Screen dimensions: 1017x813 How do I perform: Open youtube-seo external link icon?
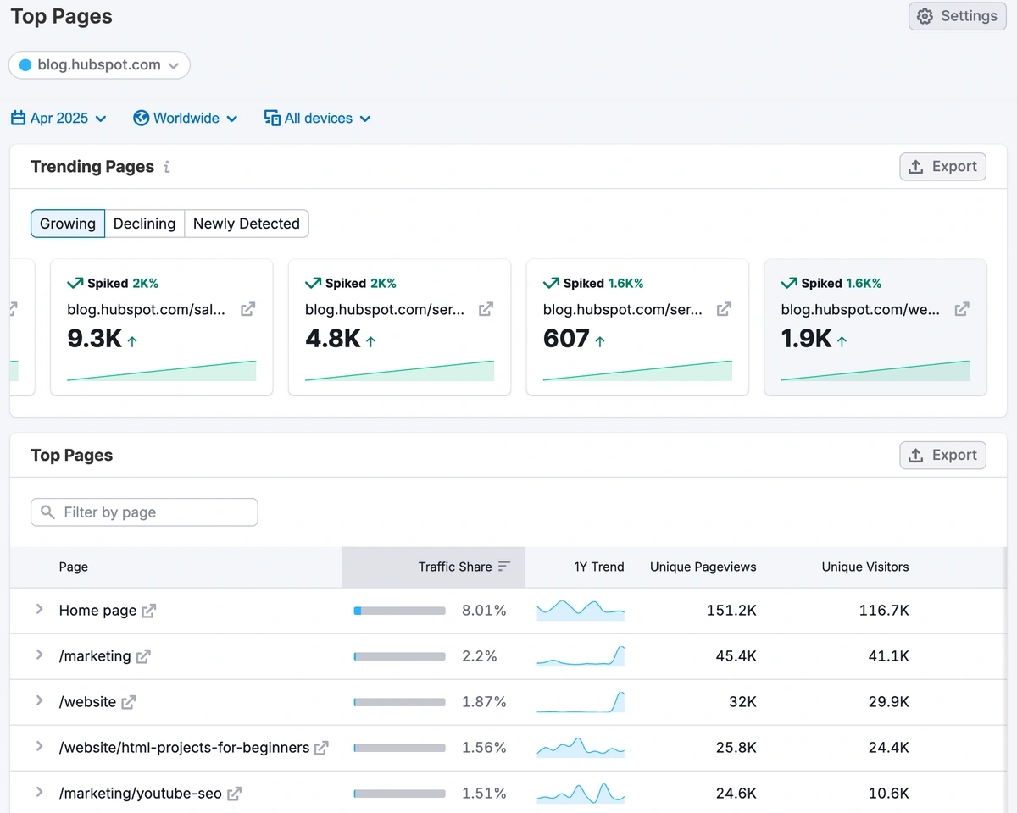(x=234, y=794)
